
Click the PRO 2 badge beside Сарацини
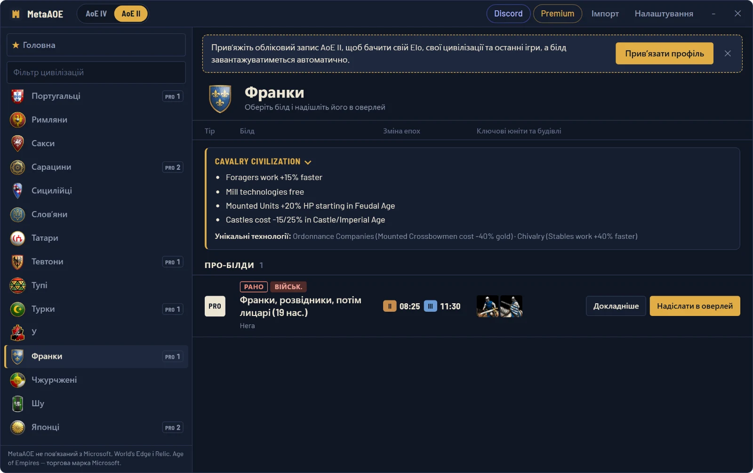(x=173, y=167)
